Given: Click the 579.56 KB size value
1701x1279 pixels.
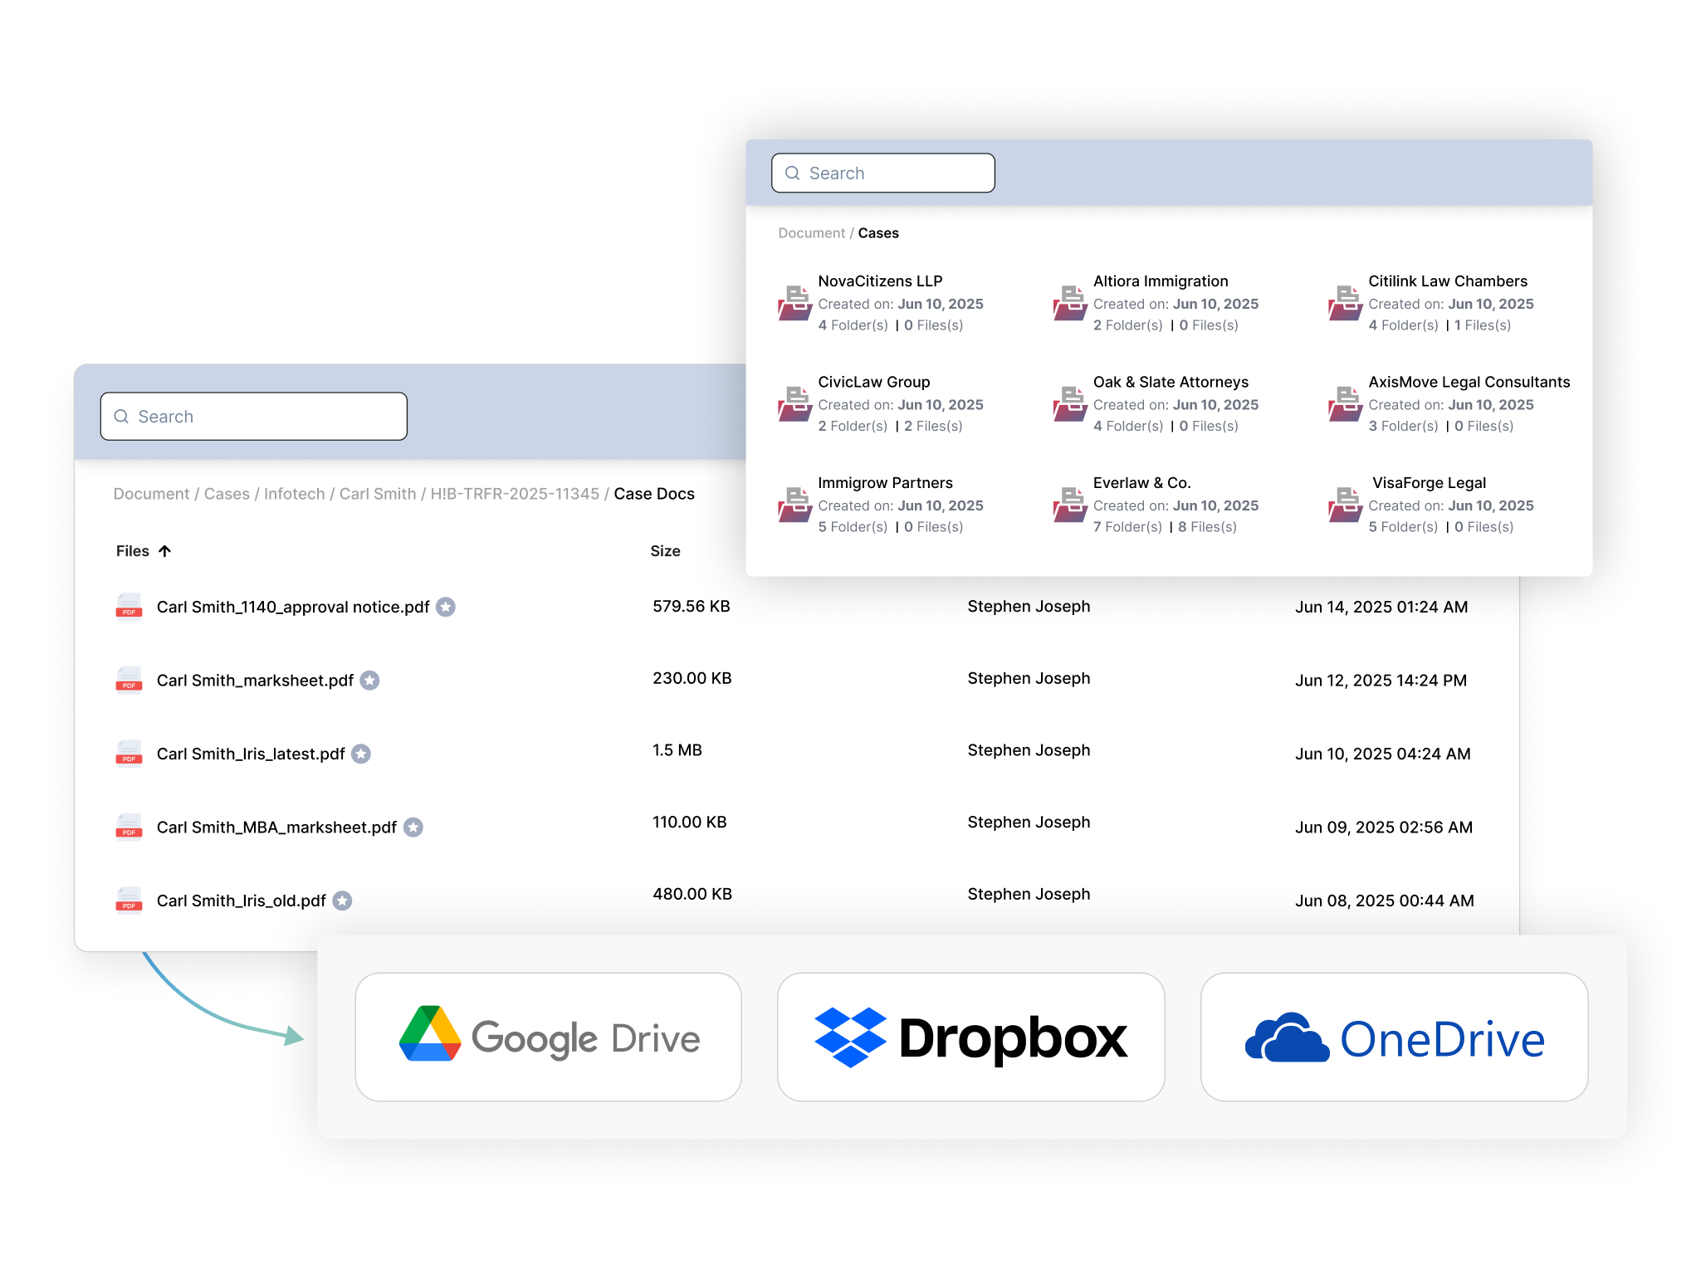Looking at the screenshot, I should point(691,606).
